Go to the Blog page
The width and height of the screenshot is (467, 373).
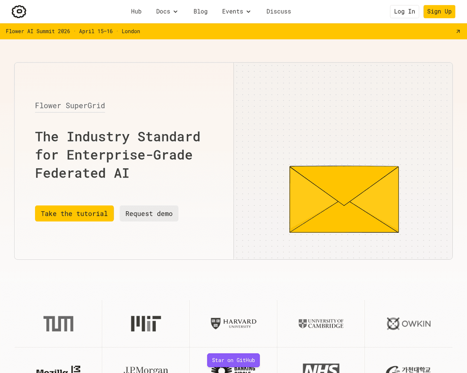click(200, 12)
